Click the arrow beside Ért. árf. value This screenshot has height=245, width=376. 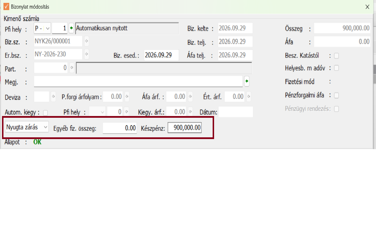pyautogui.click(x=248, y=96)
